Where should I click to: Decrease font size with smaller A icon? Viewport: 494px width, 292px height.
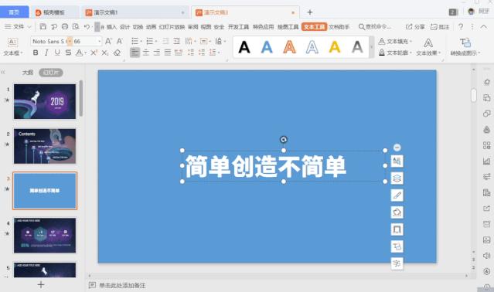(x=120, y=41)
